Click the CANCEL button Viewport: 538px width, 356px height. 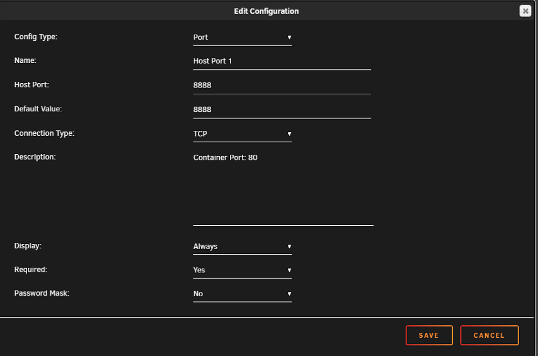[x=489, y=335]
